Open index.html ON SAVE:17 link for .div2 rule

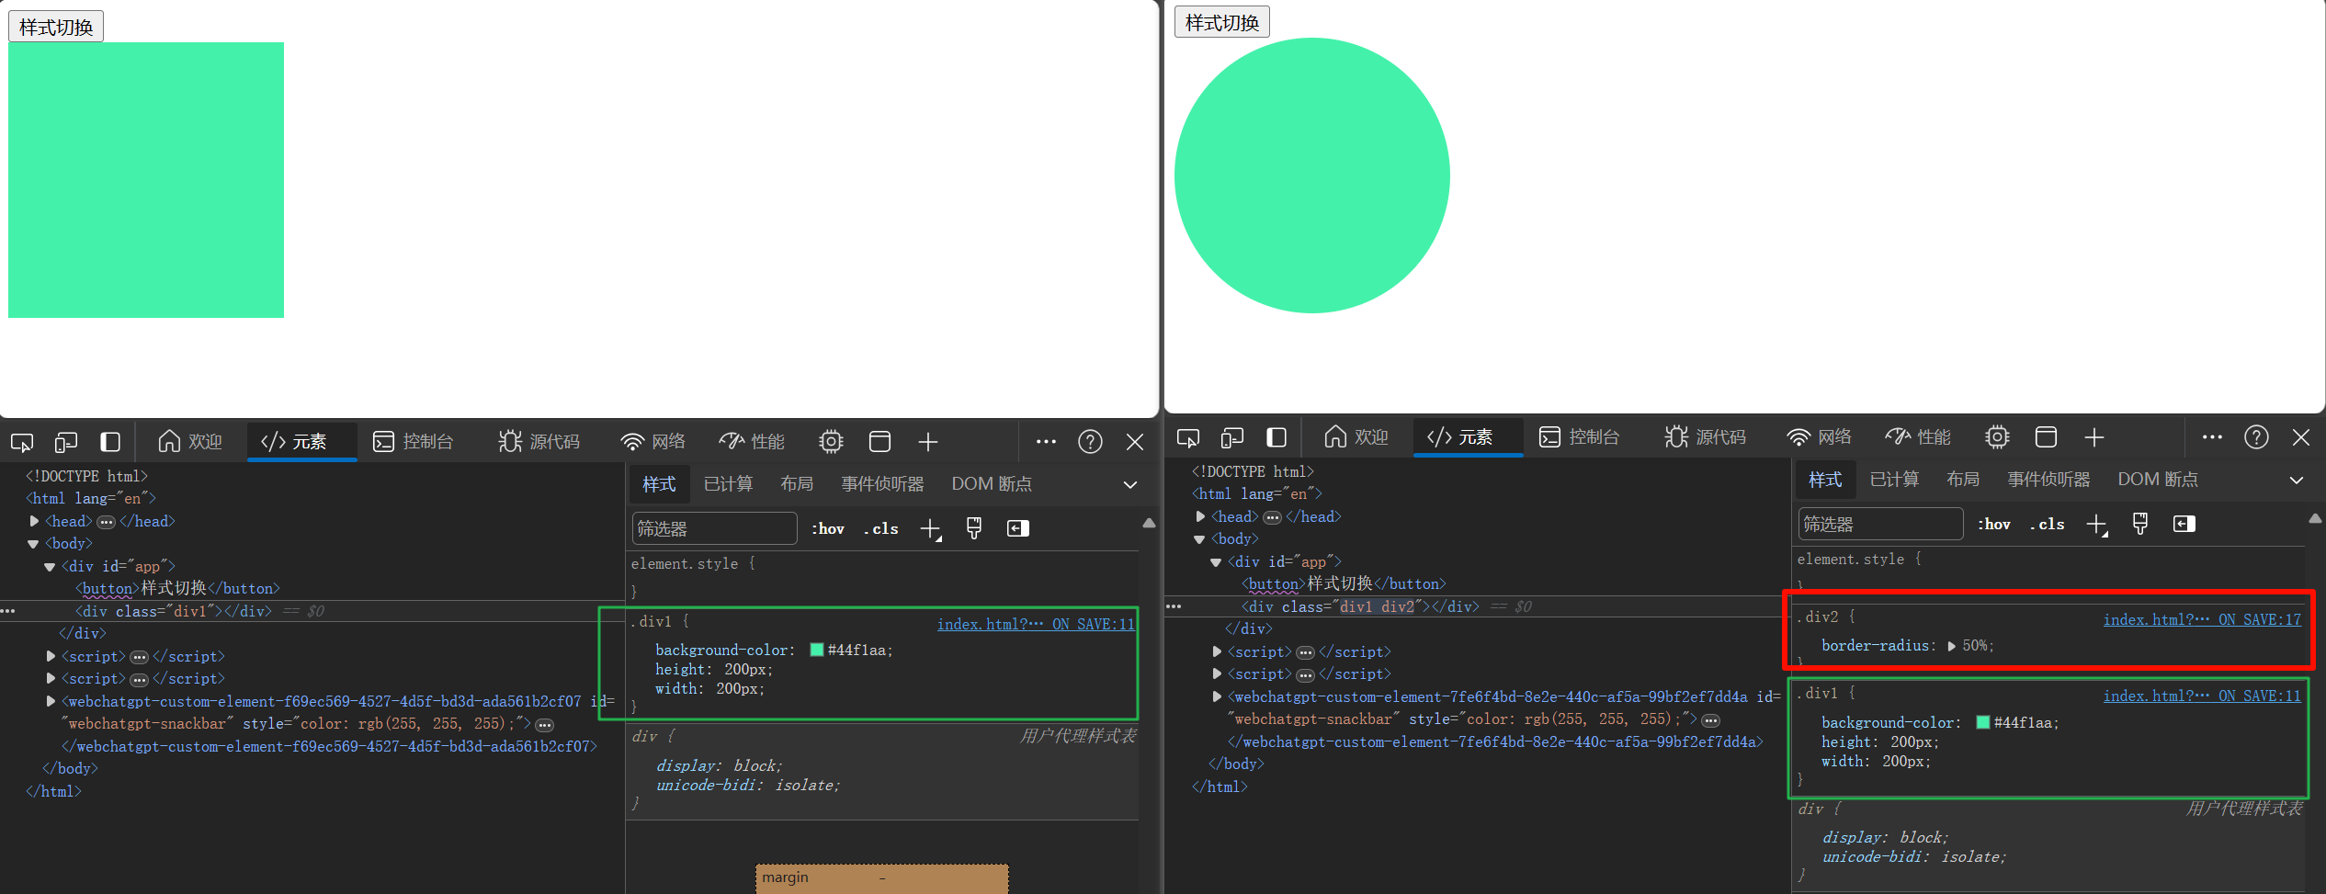[2202, 619]
